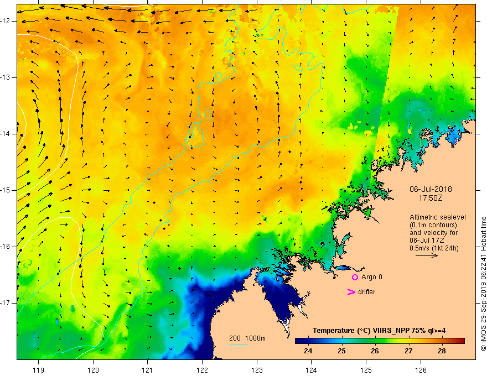Click latitude axis label -17
Screen dimensions: 487x376
click(6, 303)
